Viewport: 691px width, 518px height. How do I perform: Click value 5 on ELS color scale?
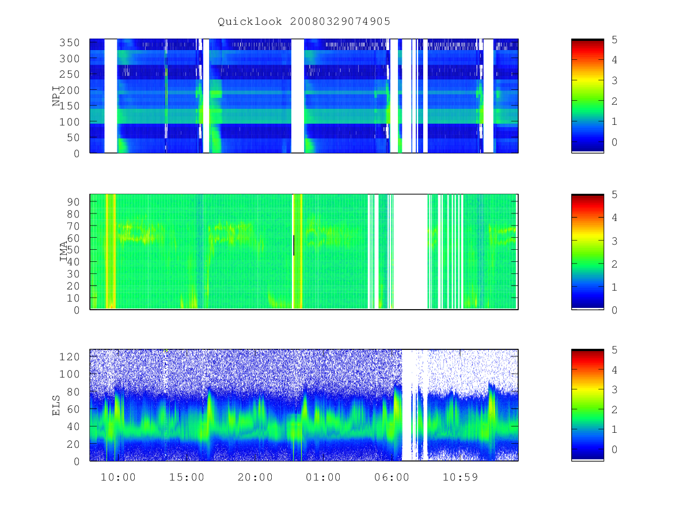(615, 350)
